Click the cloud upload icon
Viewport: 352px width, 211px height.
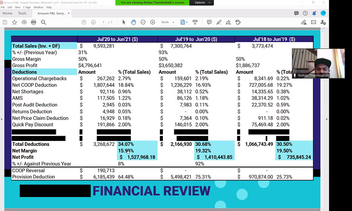(24, 22)
